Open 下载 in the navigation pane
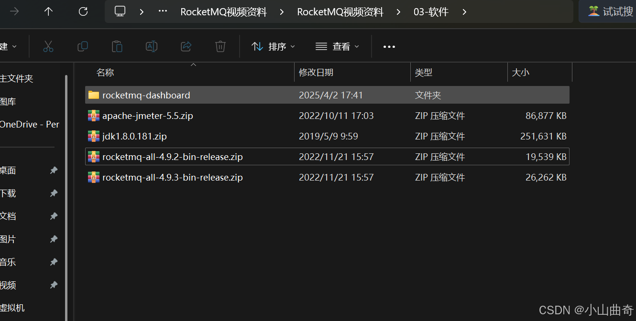 tap(8, 193)
